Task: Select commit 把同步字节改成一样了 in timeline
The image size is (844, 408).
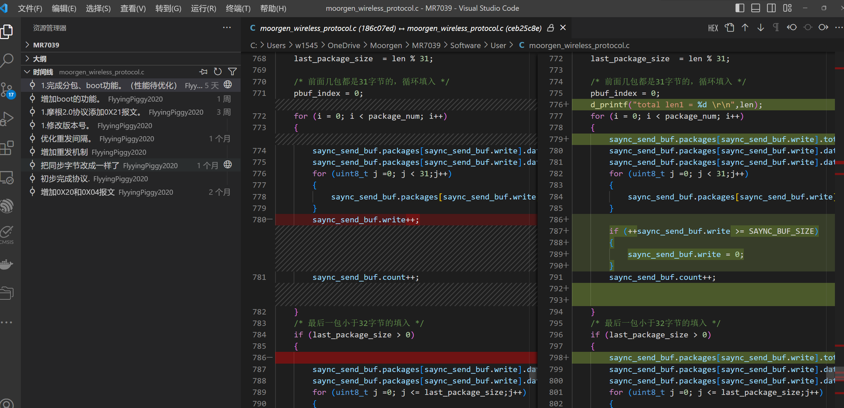Action: [131, 165]
